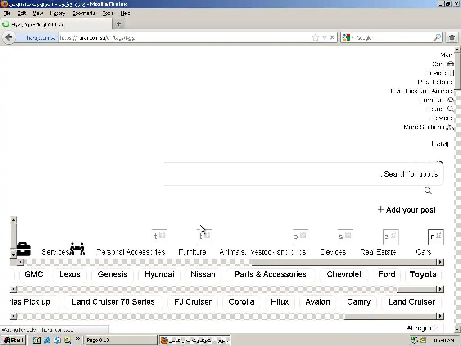Click magnifier below Search for goods field

428,191
